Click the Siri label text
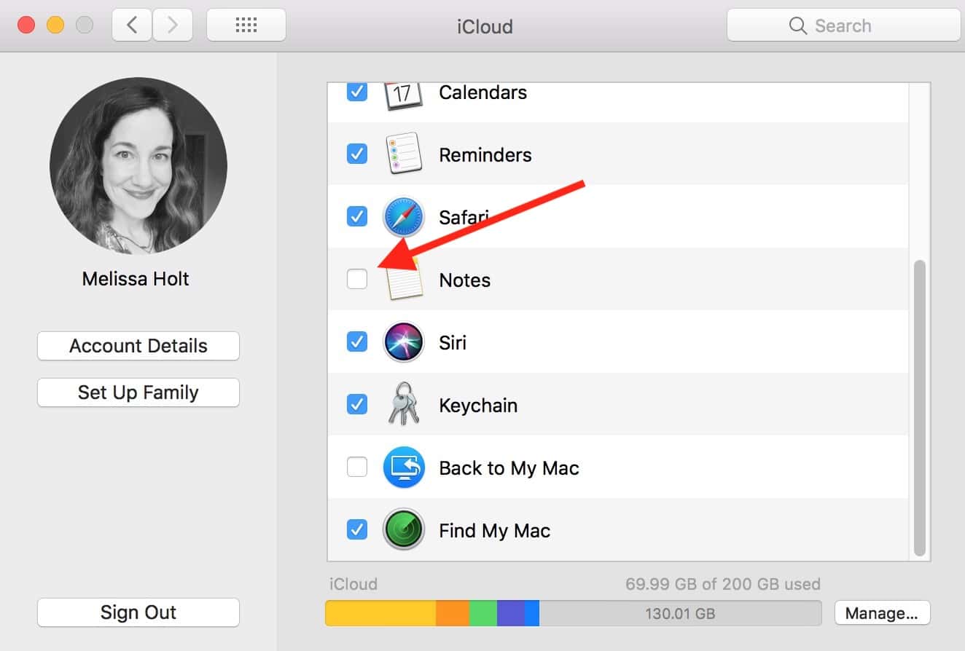The width and height of the screenshot is (965, 651). (x=453, y=343)
